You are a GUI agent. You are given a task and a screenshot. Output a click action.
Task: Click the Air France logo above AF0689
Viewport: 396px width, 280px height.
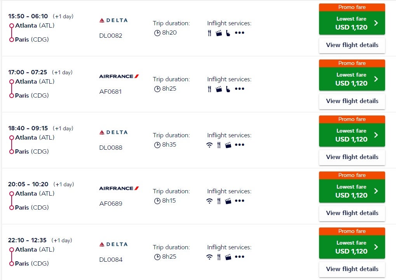point(119,188)
